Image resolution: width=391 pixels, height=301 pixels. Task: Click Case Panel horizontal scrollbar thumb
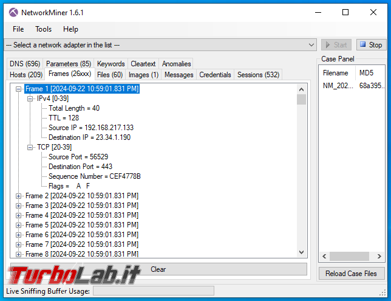point(349,256)
